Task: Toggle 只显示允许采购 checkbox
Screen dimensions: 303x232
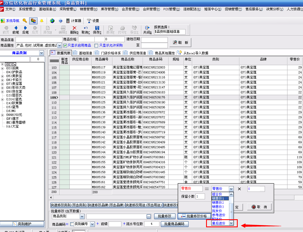Action: click(x=96, y=45)
